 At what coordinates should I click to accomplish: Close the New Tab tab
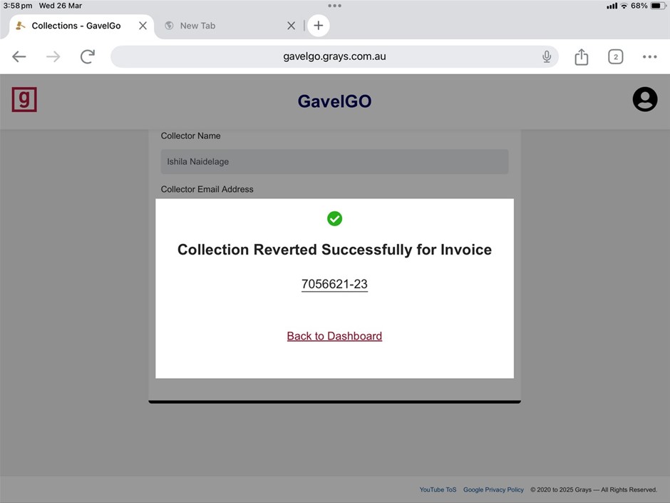[291, 26]
